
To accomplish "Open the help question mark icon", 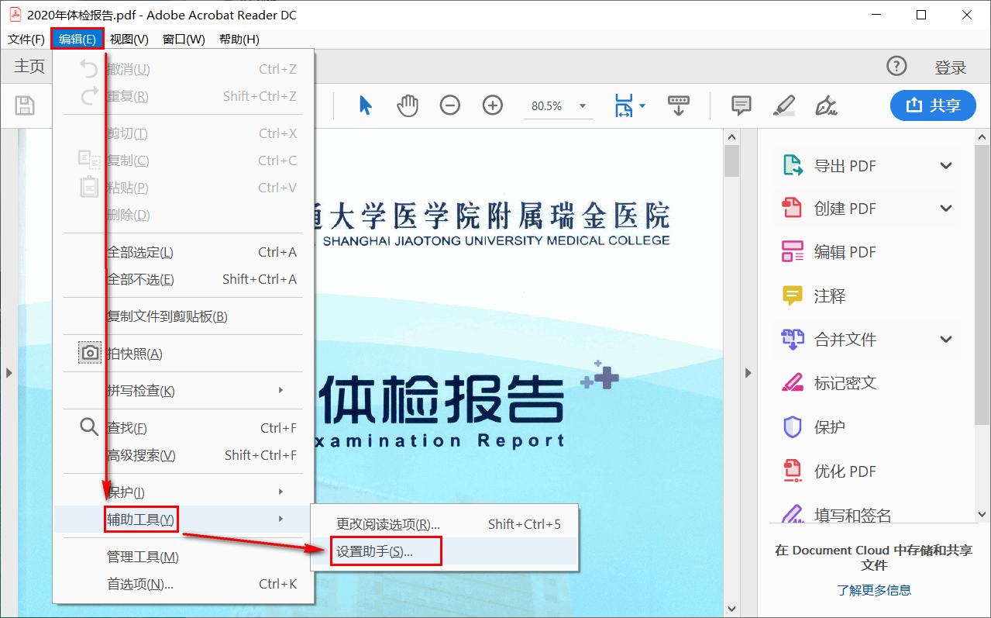I will click(x=896, y=67).
